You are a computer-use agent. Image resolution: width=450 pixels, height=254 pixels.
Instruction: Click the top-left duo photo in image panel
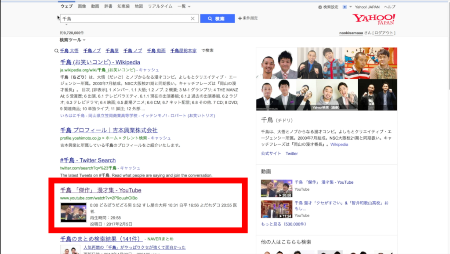coord(277,63)
